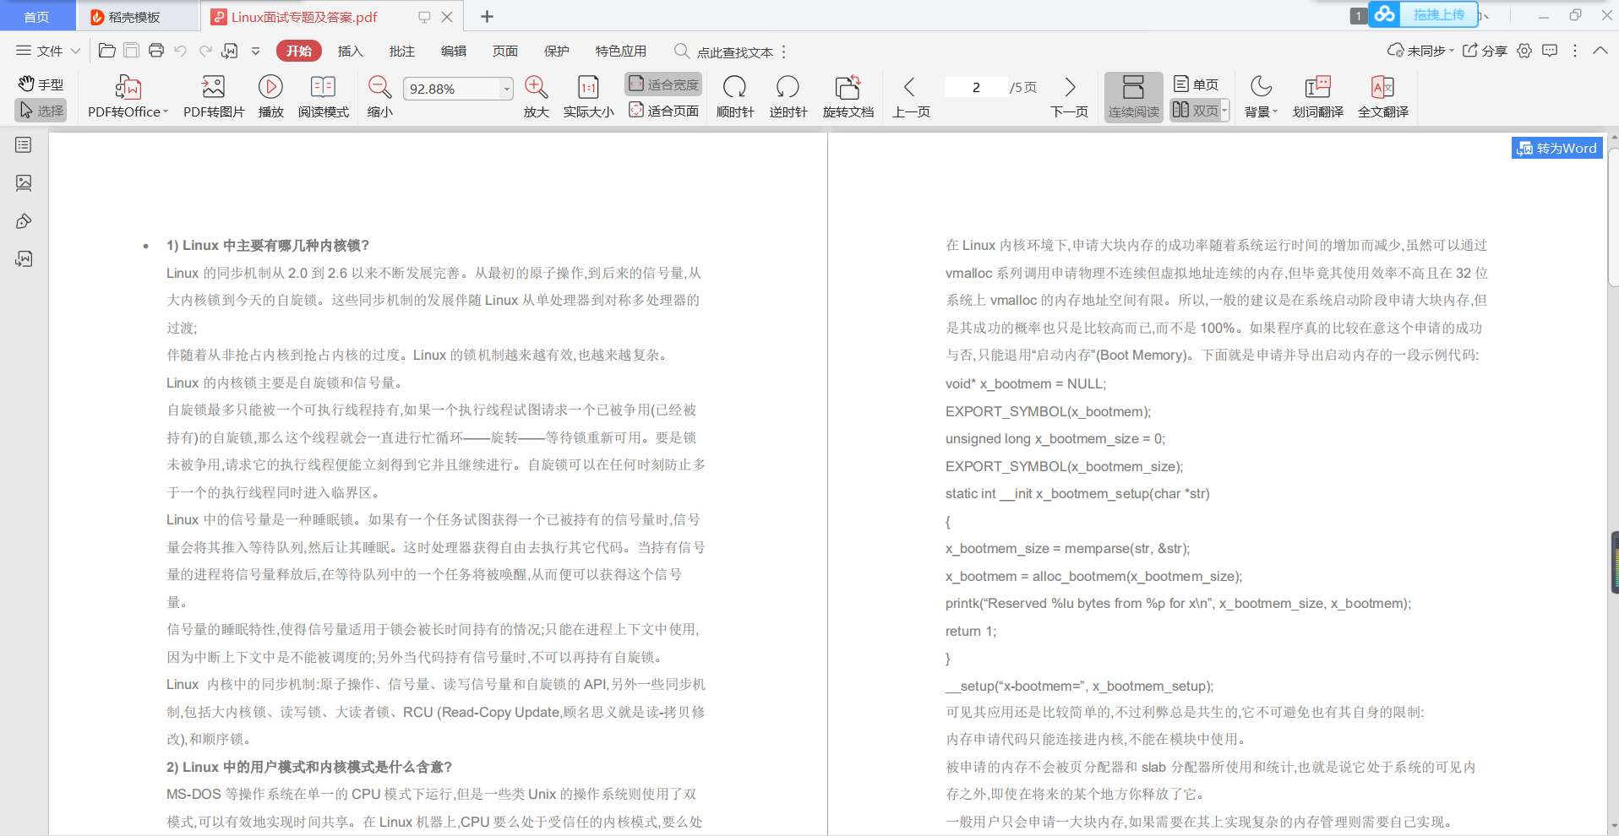Switch to the 页面 ribbon tab
The image size is (1619, 836).
505,51
